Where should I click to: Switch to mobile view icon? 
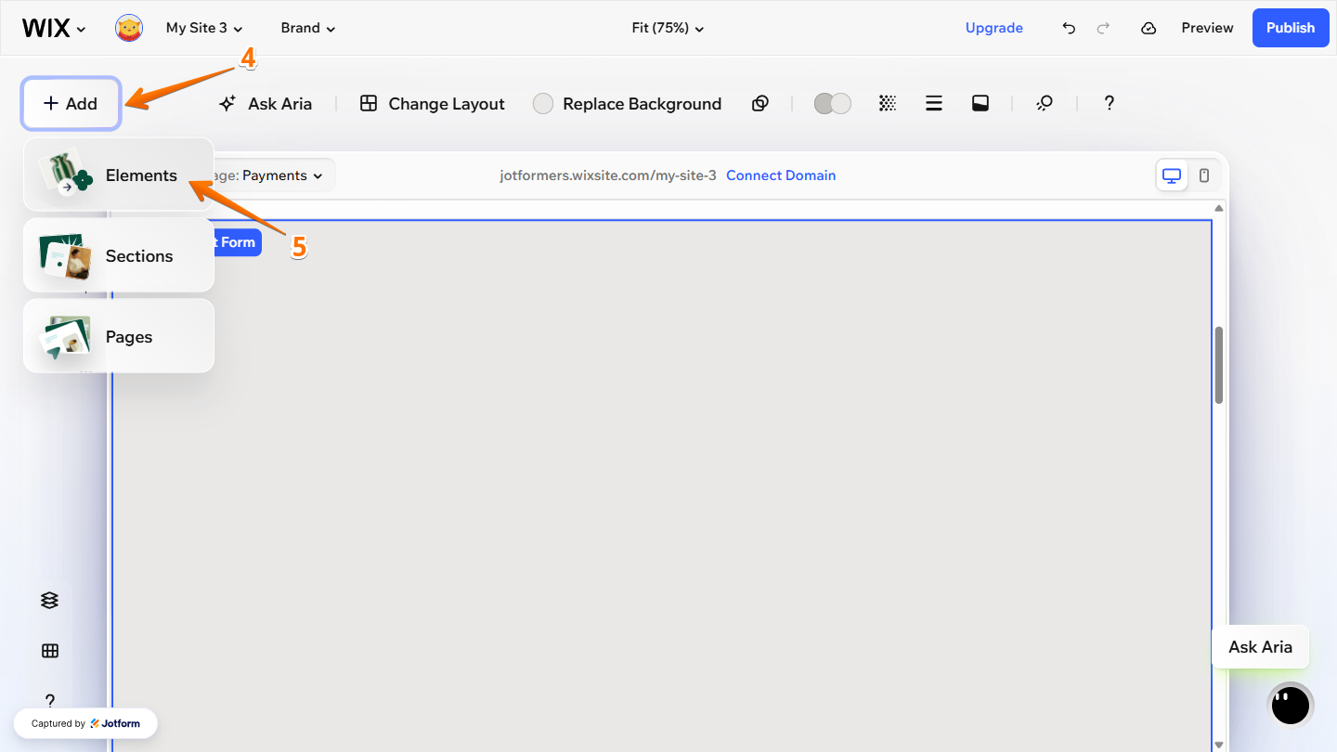[x=1204, y=175]
